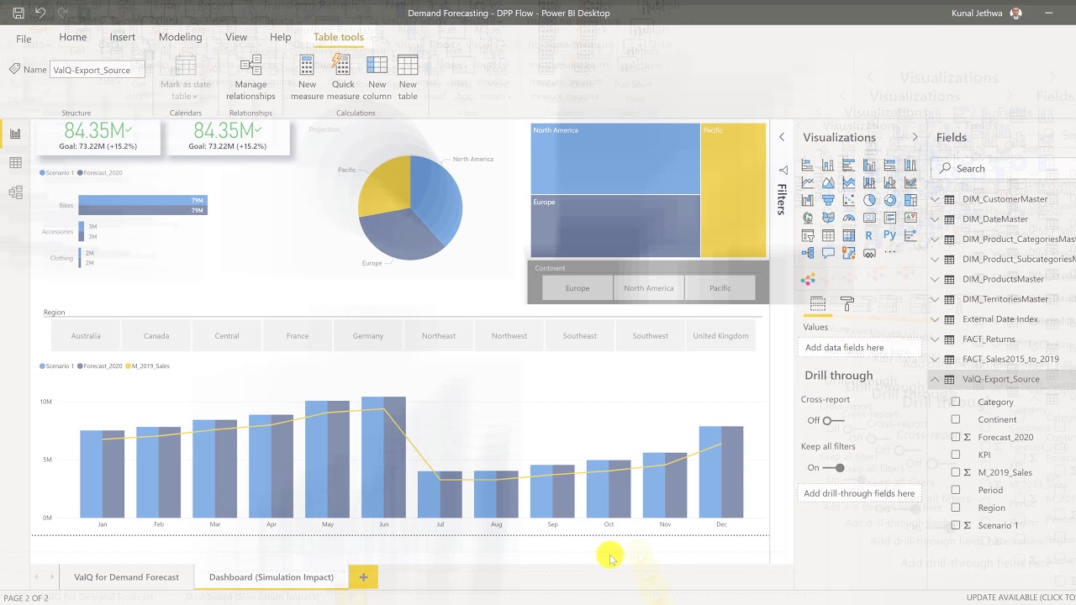Check the Continent field checkbox

pos(956,419)
